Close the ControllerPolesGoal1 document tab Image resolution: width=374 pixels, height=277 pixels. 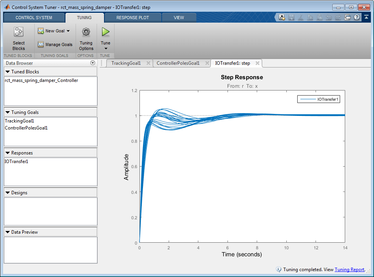[x=207, y=63]
